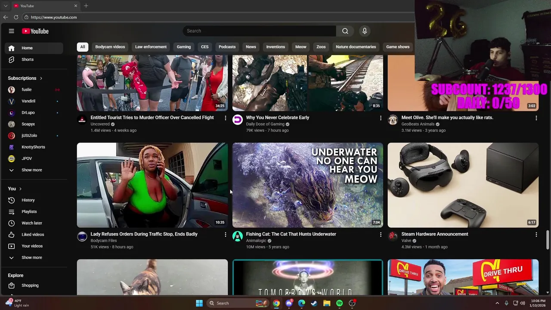Select the Gaming filter chip
The width and height of the screenshot is (551, 310).
coord(184,47)
